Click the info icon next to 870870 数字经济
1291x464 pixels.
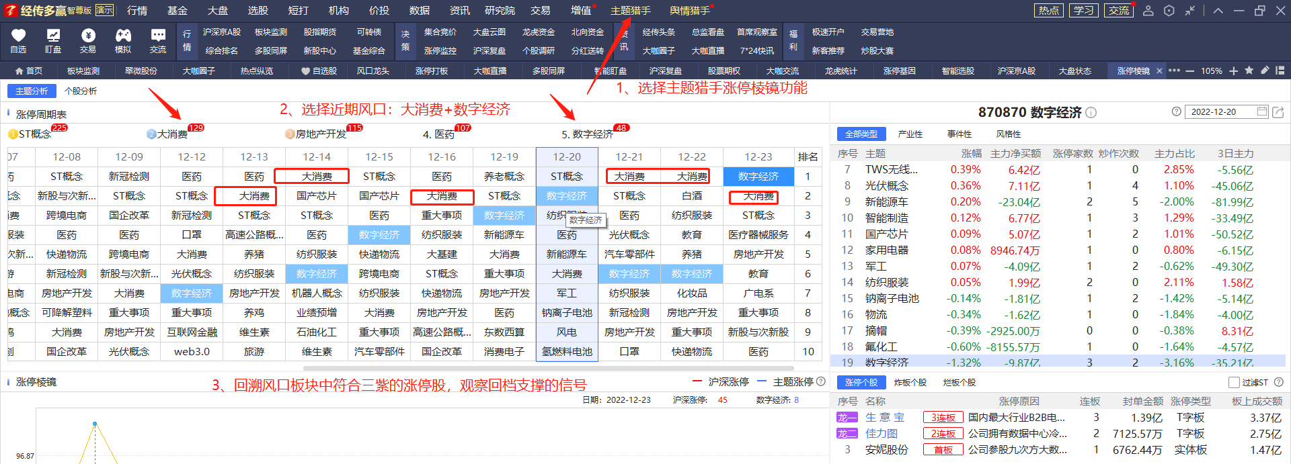pyautogui.click(x=1091, y=113)
